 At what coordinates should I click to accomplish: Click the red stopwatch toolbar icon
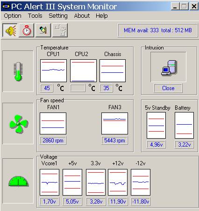[x=27, y=30]
